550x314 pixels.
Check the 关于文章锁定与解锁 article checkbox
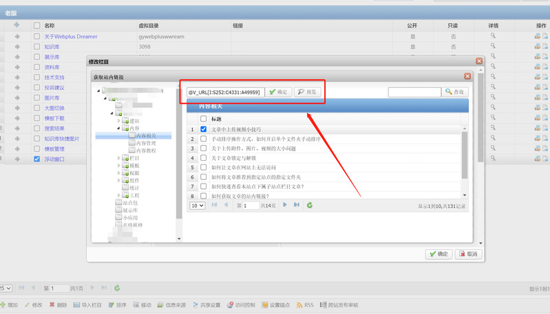(204, 158)
